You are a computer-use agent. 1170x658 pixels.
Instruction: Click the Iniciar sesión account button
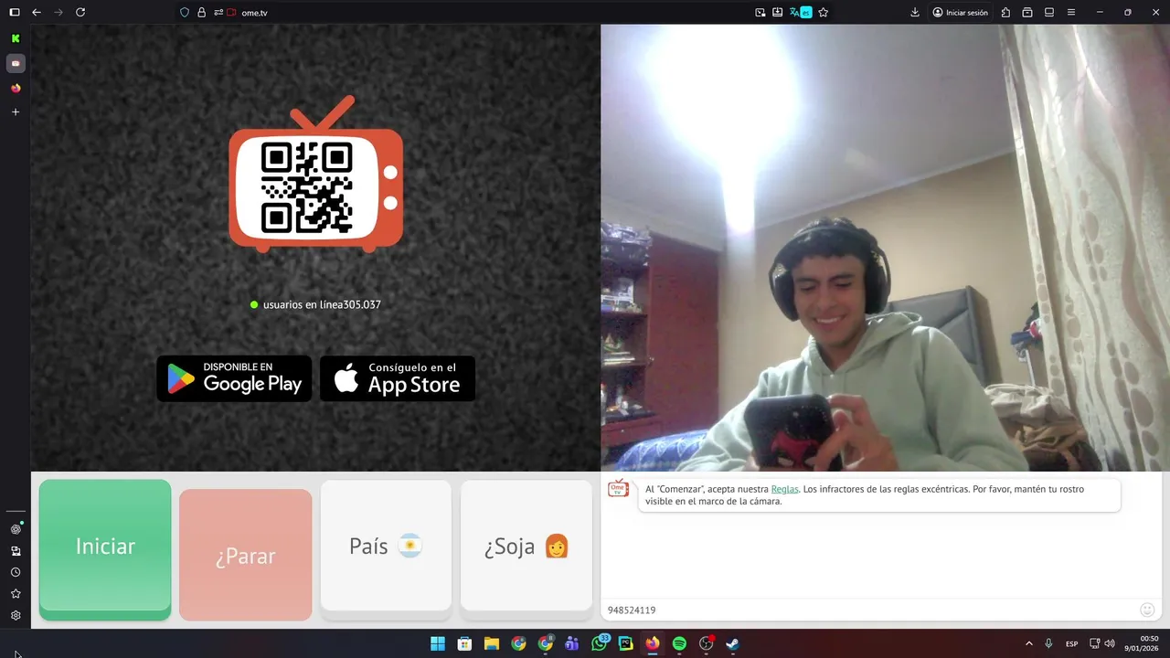[961, 12]
